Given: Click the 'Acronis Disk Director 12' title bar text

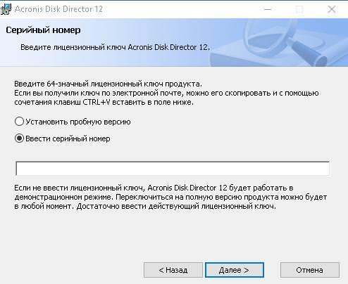Looking at the screenshot, I should click(x=58, y=9).
